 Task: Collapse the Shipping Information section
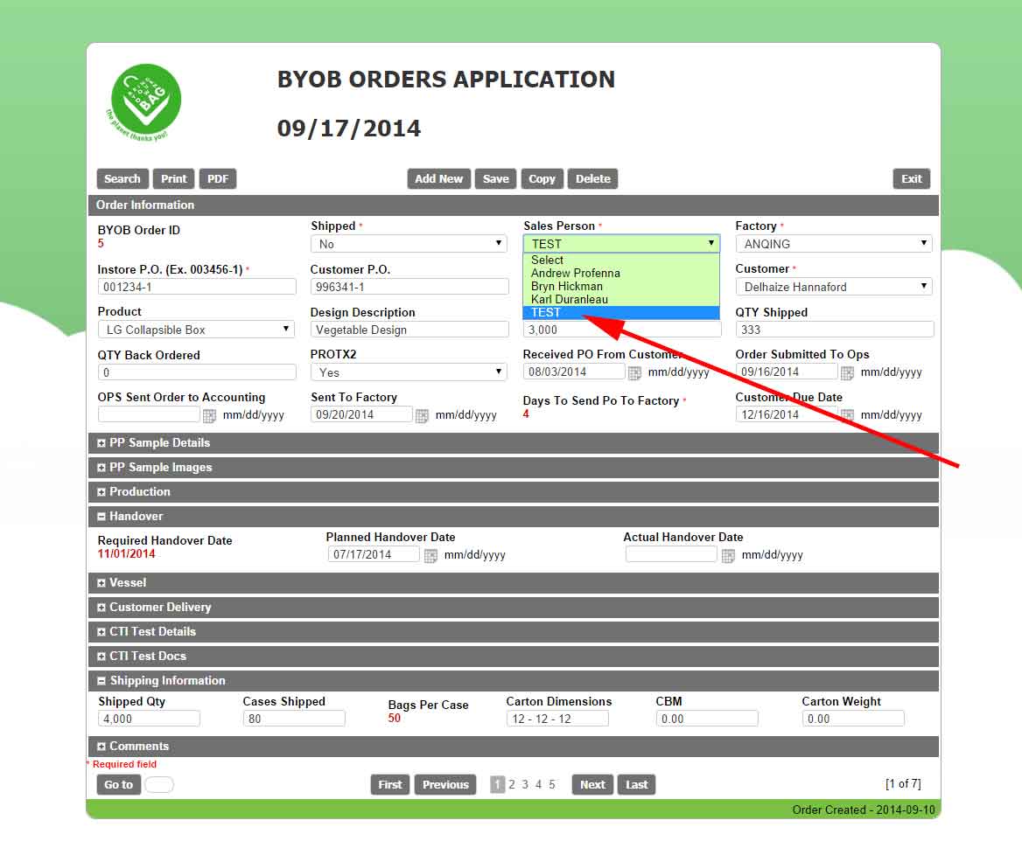coord(101,681)
